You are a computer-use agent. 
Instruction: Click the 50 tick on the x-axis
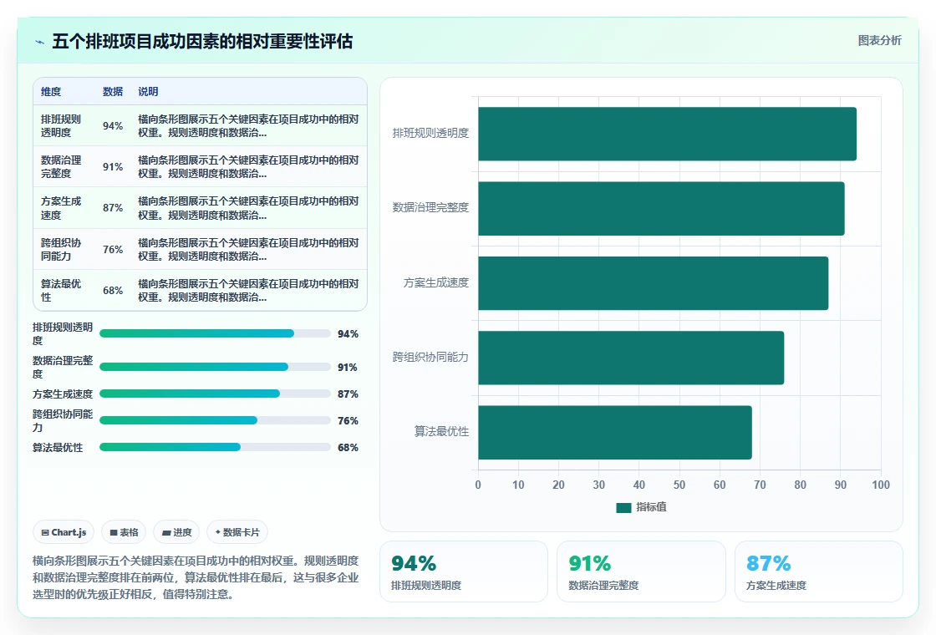[x=679, y=485]
